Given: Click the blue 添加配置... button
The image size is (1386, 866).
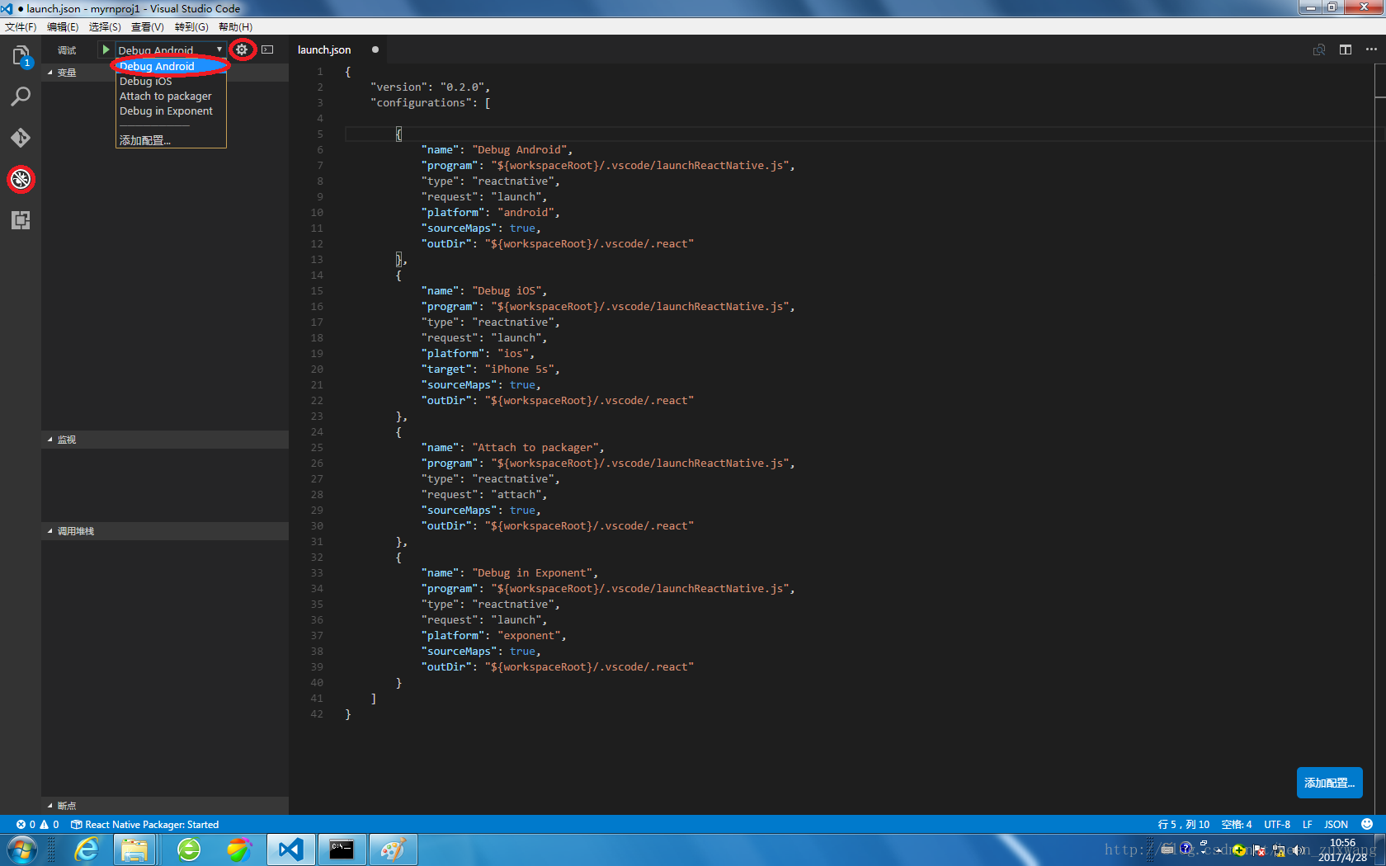Looking at the screenshot, I should pos(1329,783).
